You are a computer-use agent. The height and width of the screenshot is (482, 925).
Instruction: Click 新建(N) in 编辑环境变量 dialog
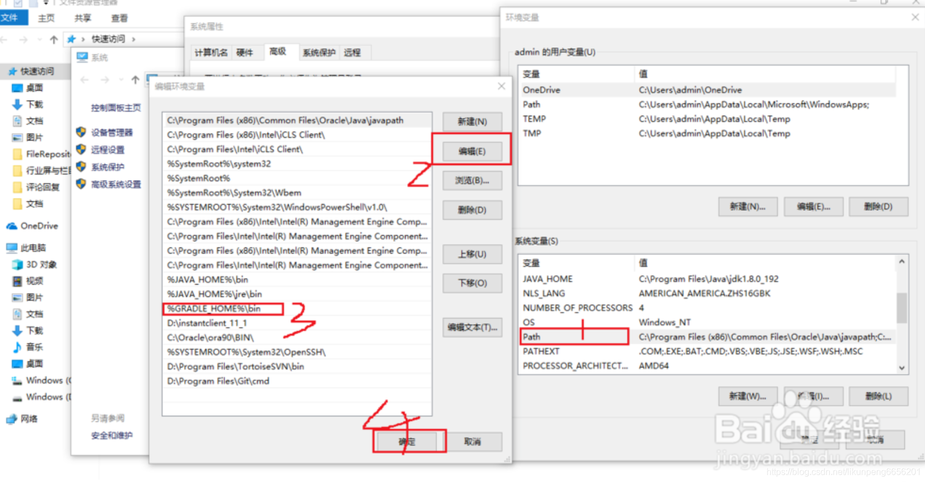click(472, 121)
